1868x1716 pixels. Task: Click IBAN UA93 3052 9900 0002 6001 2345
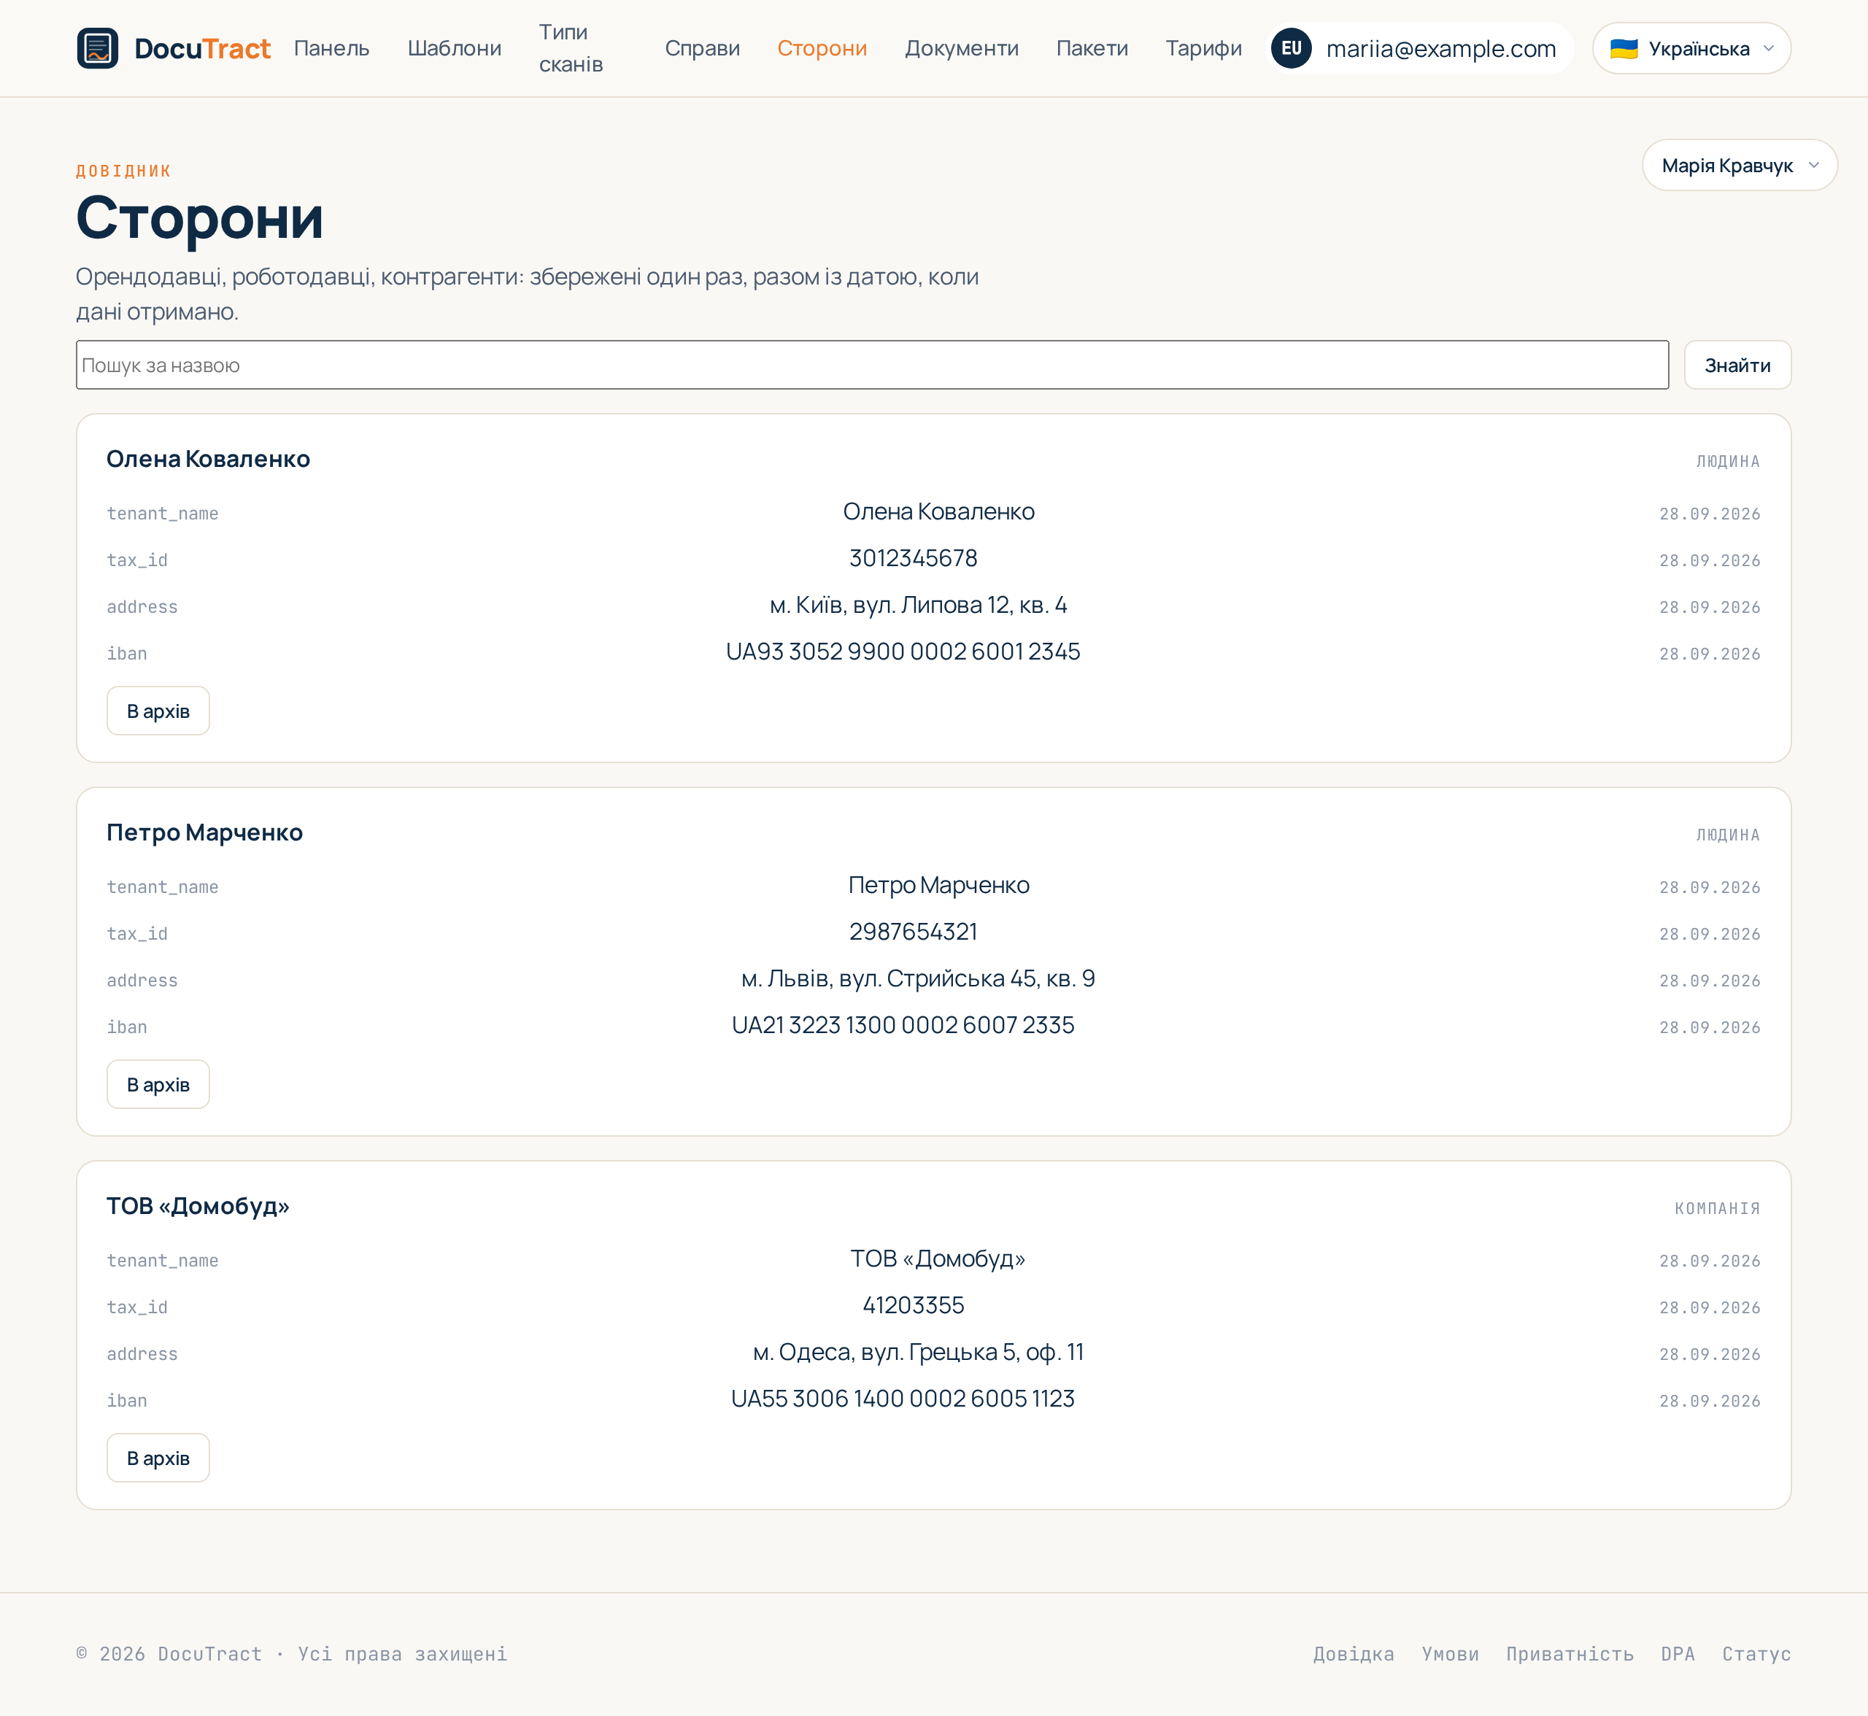pos(903,652)
